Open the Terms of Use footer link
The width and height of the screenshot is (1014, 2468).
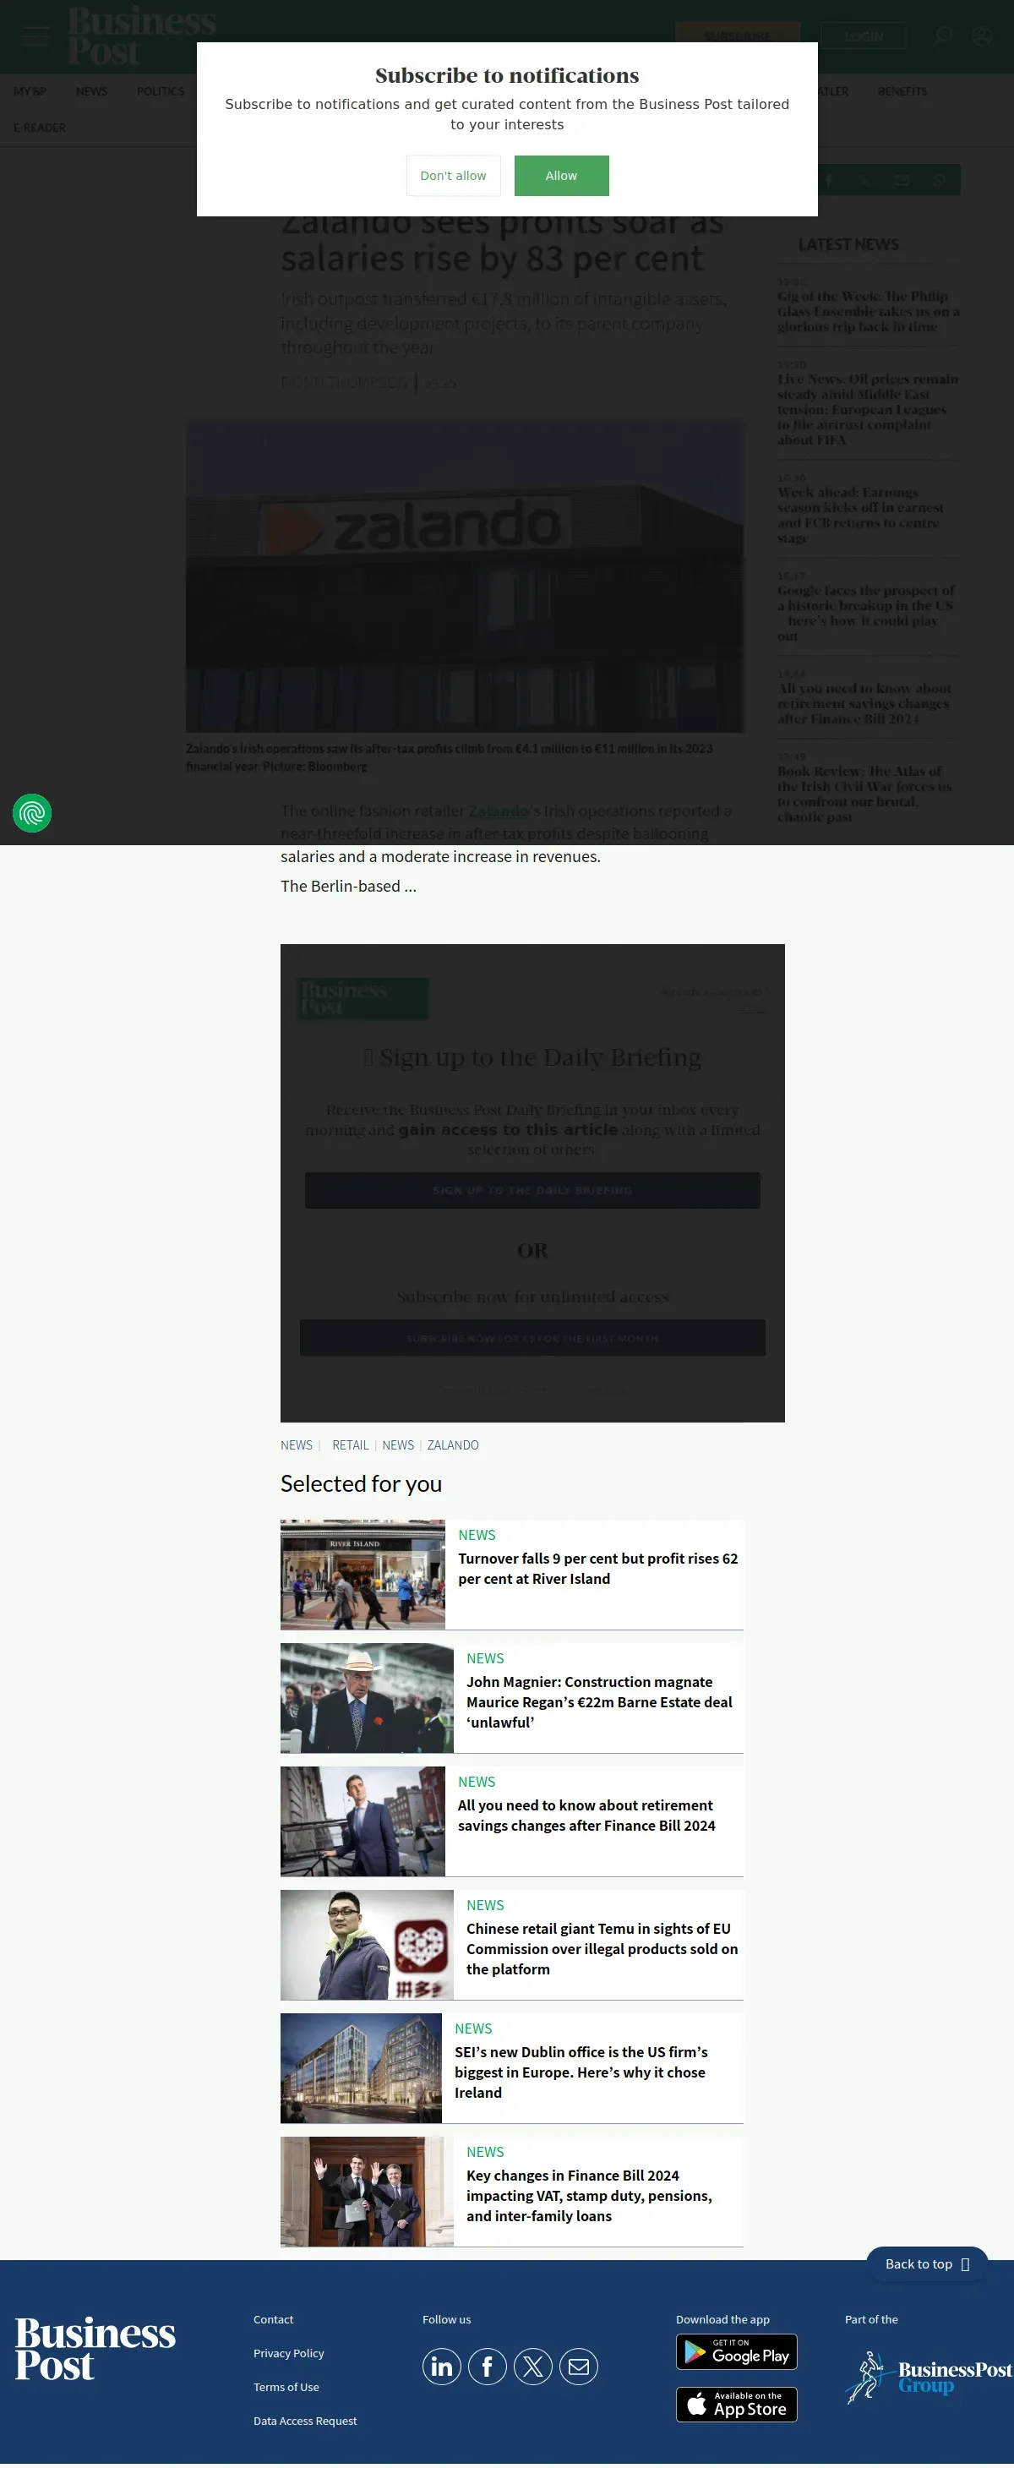(x=286, y=2387)
